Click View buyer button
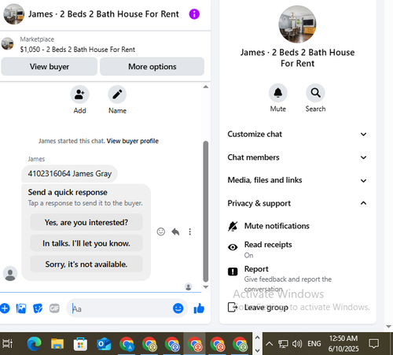 point(50,67)
